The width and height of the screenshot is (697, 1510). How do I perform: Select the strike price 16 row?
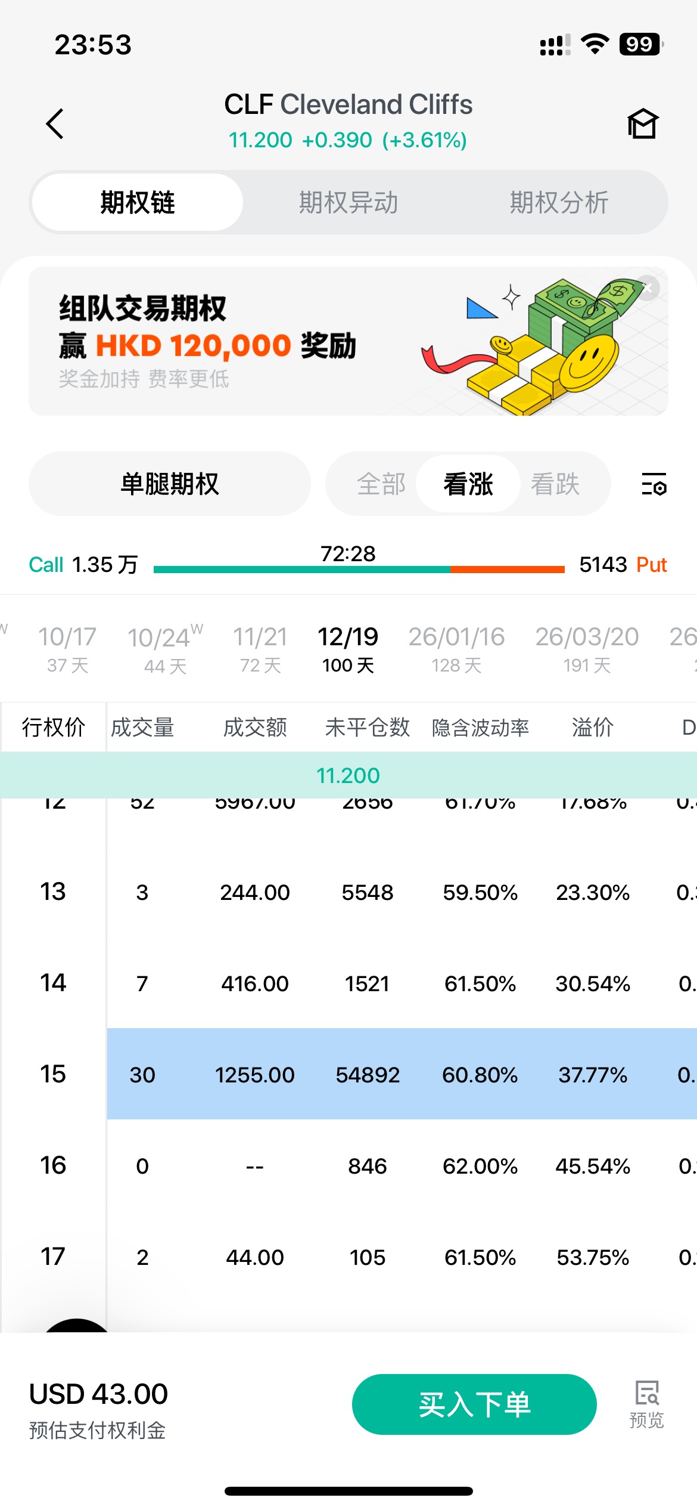[x=348, y=1165]
